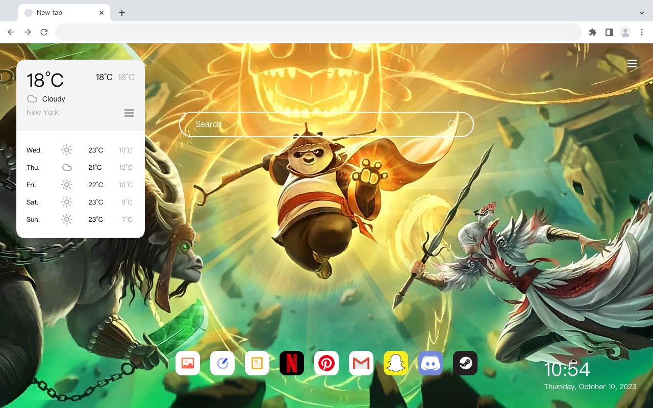Viewport: 653px width, 408px height.
Task: Click the sun icon in the Sun. row
Action: point(67,219)
